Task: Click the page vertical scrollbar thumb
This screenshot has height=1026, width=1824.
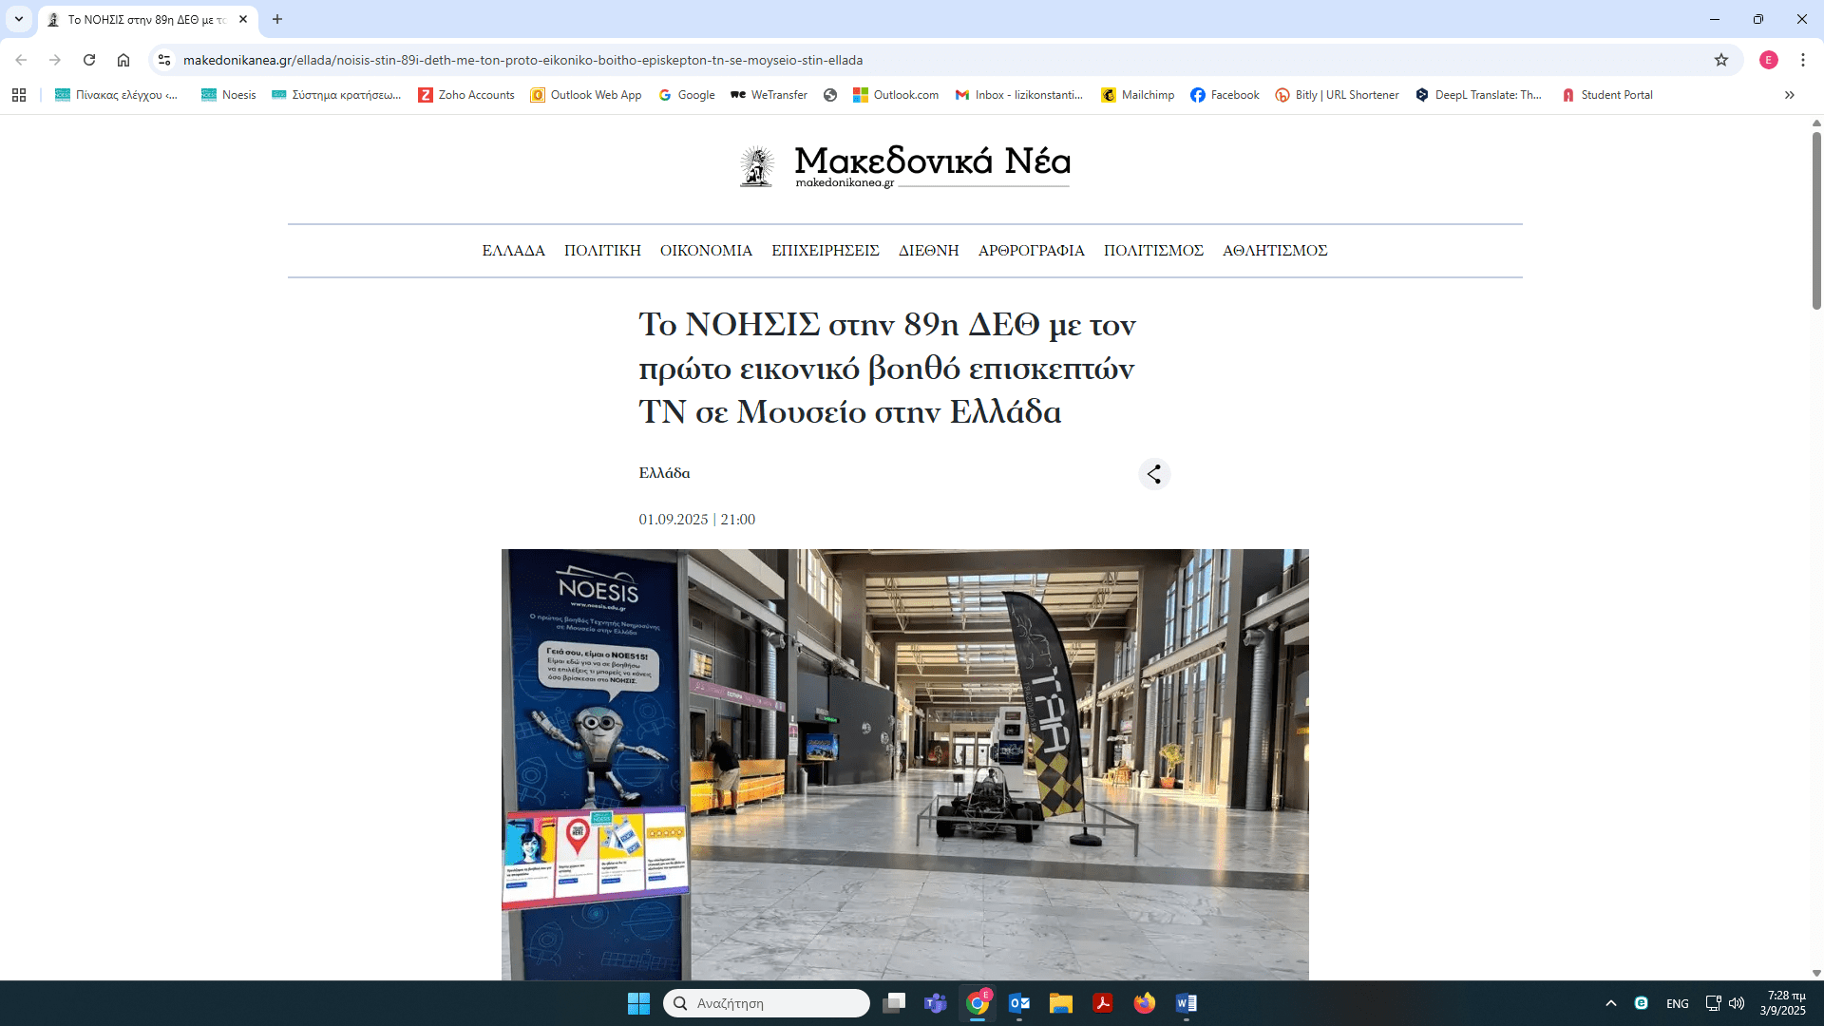Action: 1816,218
